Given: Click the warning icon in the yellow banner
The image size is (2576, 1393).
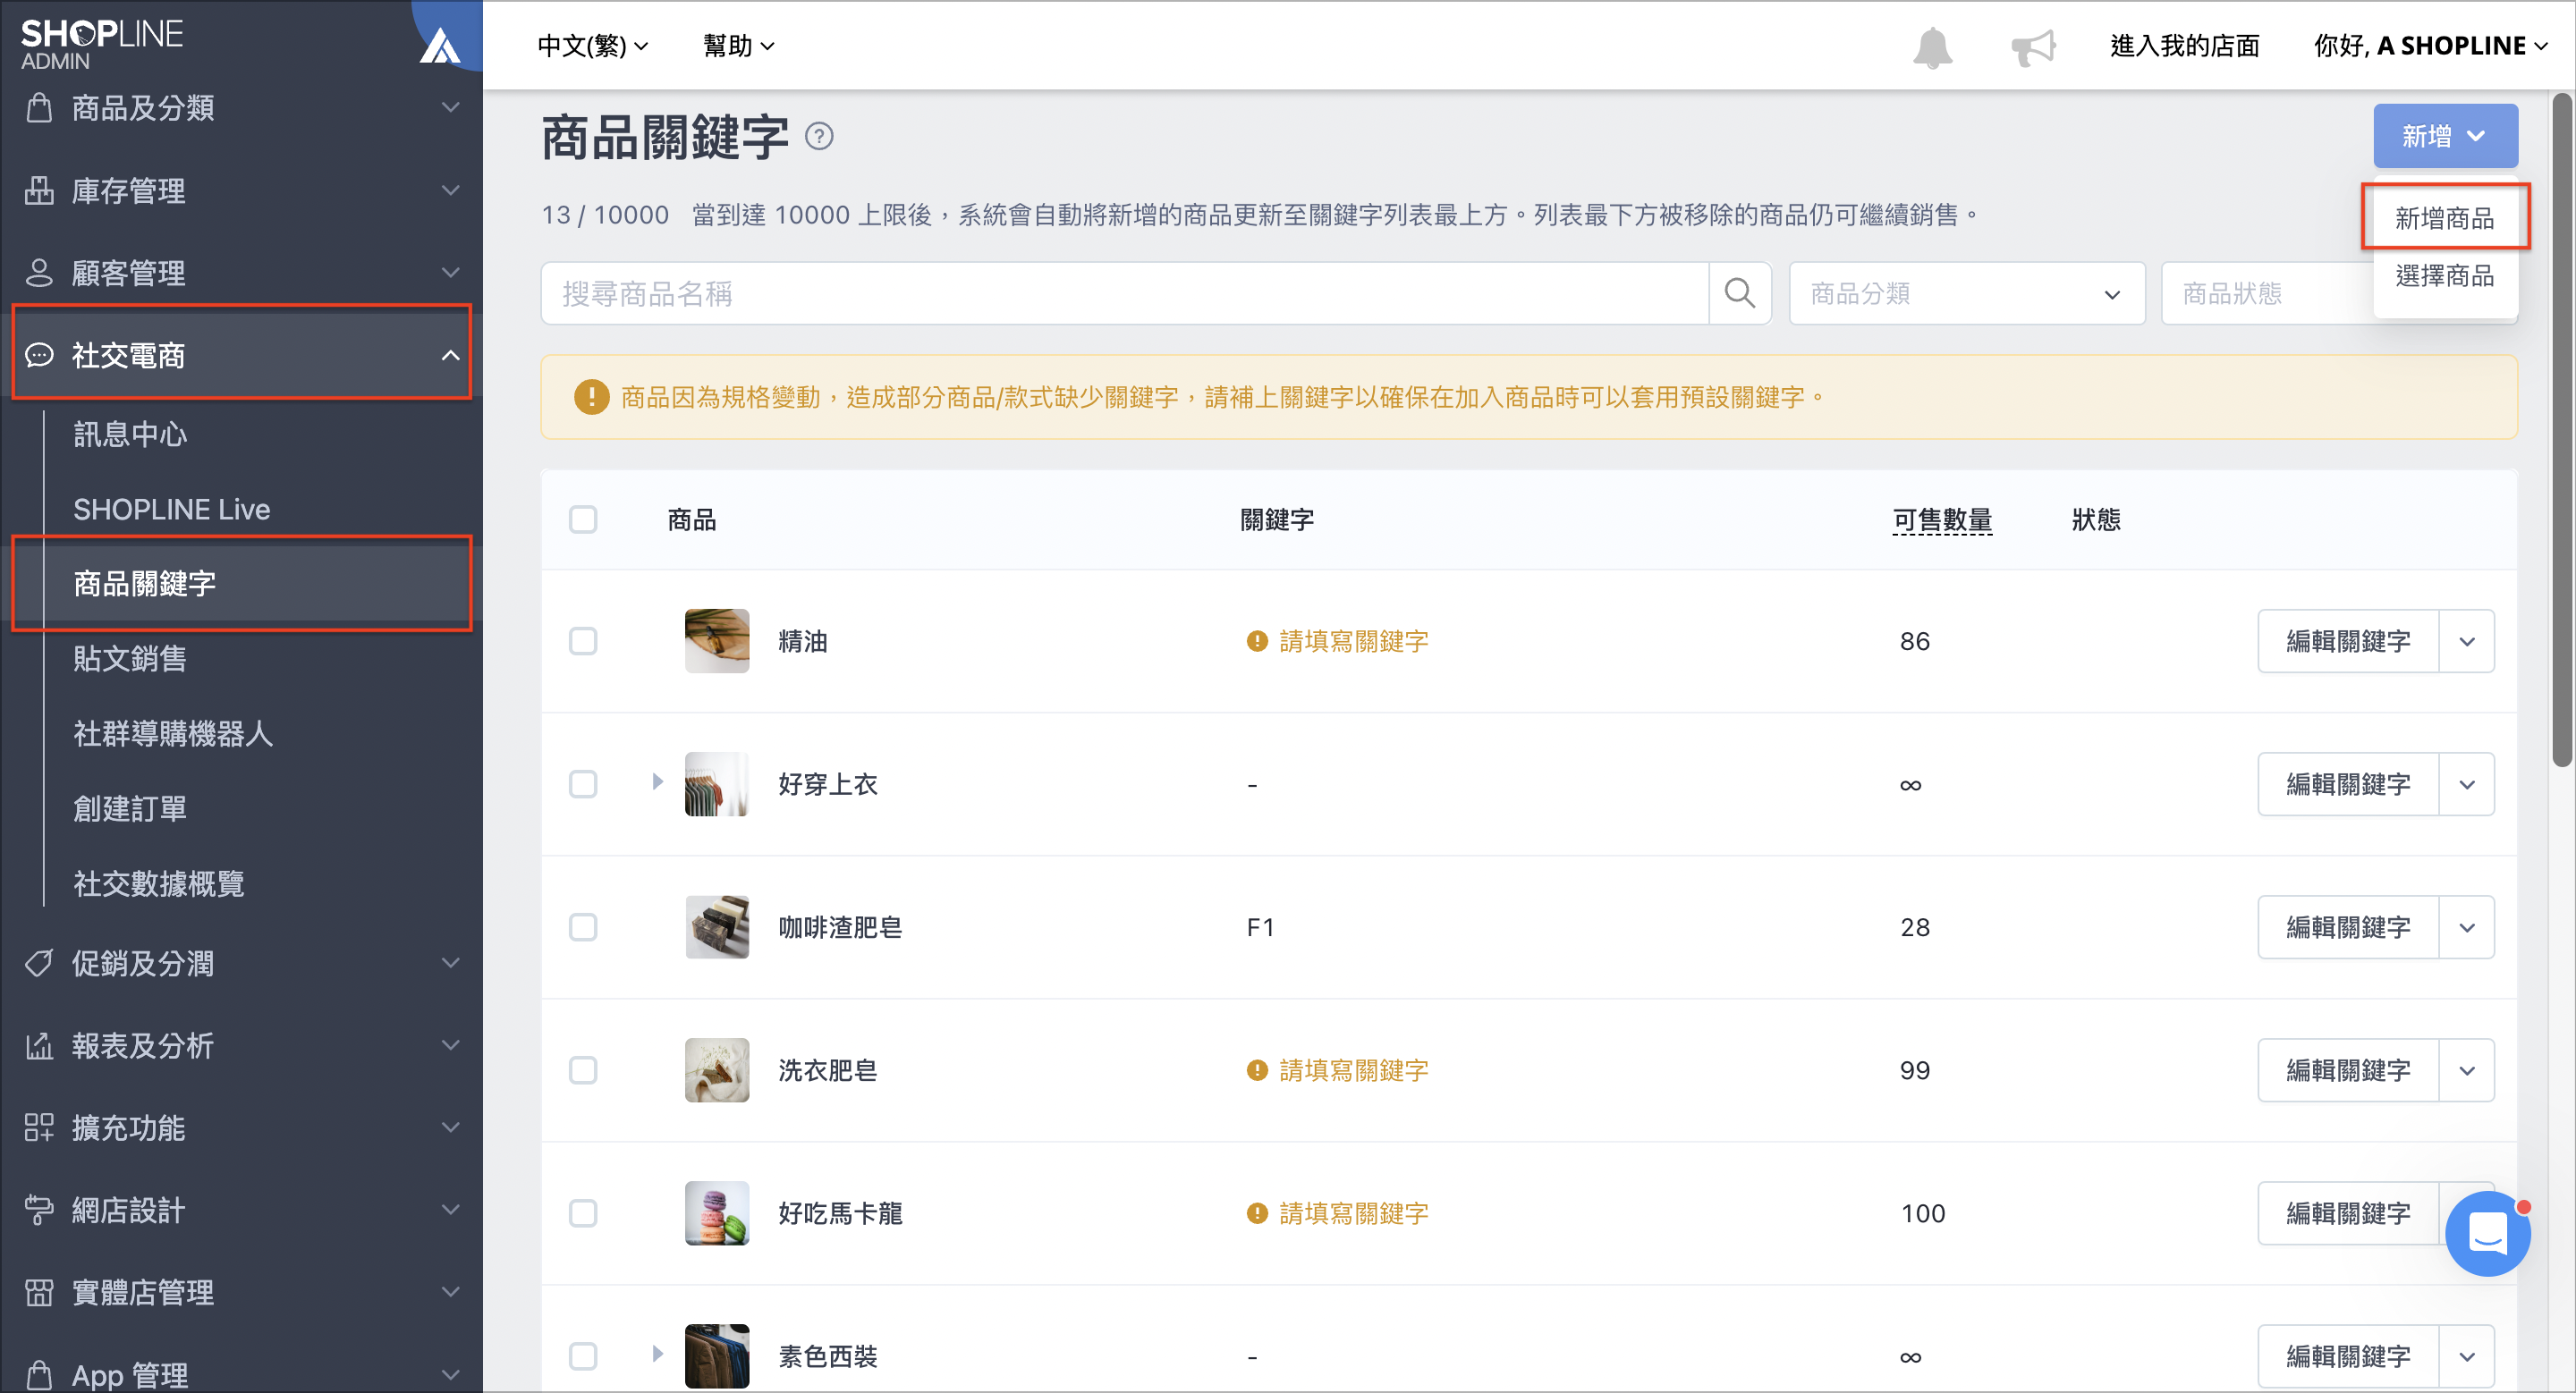Looking at the screenshot, I should coord(592,397).
